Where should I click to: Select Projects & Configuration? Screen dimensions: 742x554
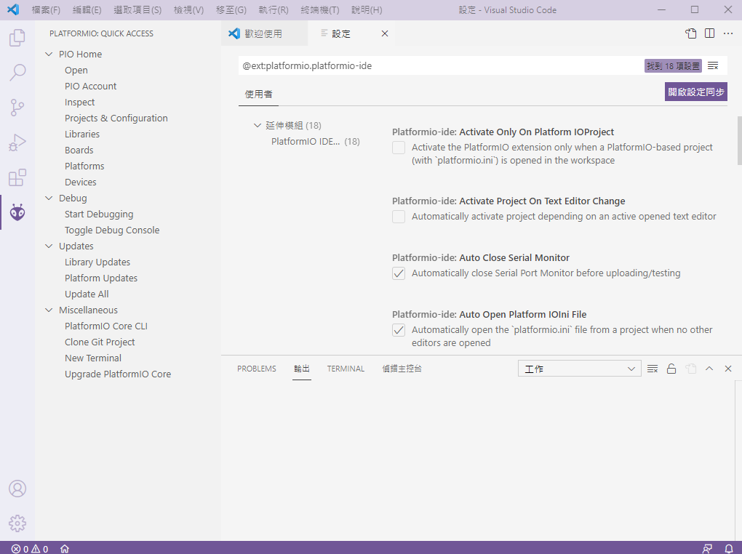[x=116, y=119]
